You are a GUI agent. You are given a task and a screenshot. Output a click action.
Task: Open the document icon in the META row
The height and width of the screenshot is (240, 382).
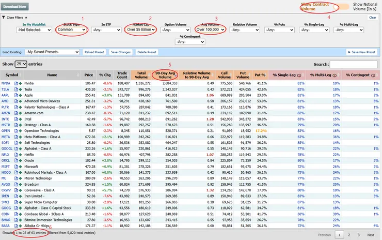pos(17,137)
